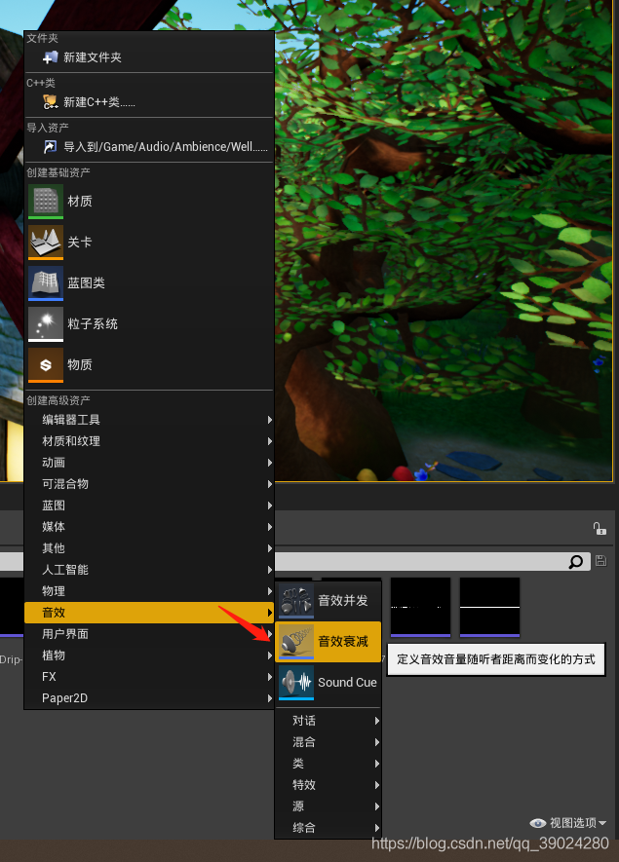Open the 植物 submenu
This screenshot has width=619, height=862.
pyautogui.click(x=148, y=656)
